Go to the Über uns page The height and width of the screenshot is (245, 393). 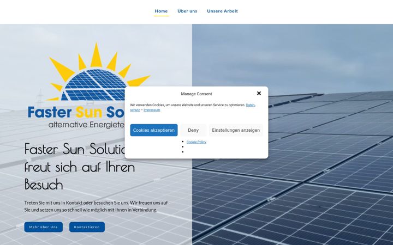pos(187,11)
